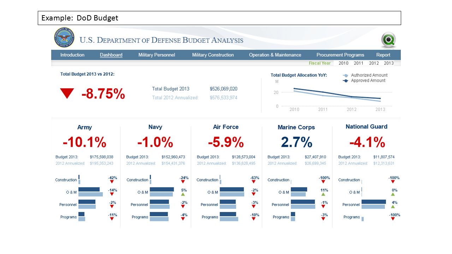452x254 pixels.
Task: Click Army Programs -11% red arrow
Action: tap(112, 219)
